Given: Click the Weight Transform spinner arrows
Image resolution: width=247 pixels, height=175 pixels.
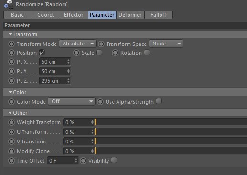Looking at the screenshot, I should click(x=92, y=122).
